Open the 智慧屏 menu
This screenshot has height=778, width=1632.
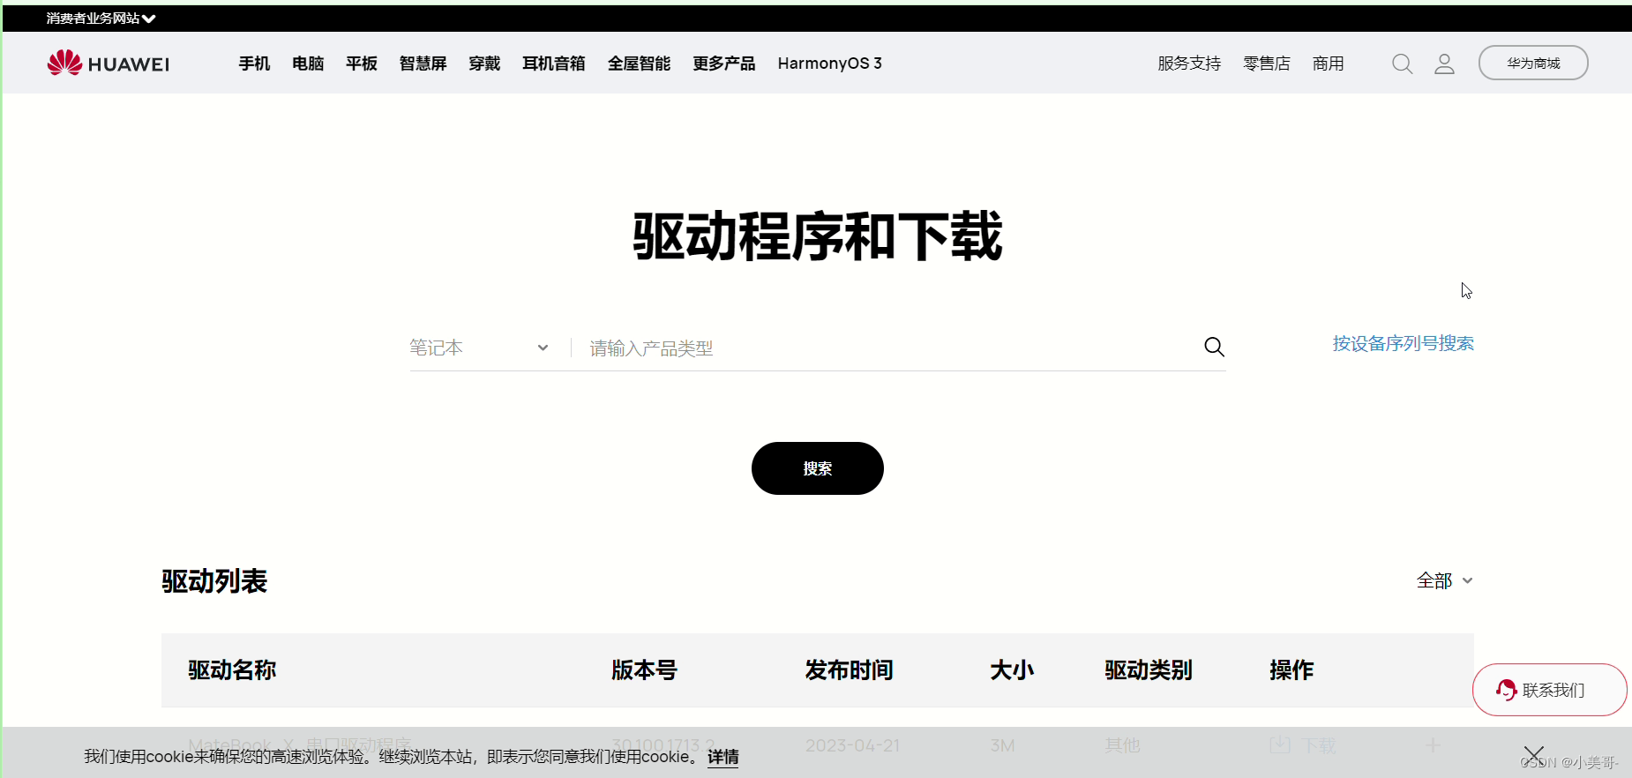click(423, 64)
